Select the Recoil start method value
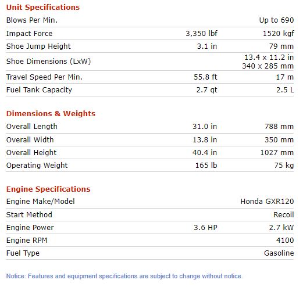The width and height of the screenshot is (303, 287). 284,215
